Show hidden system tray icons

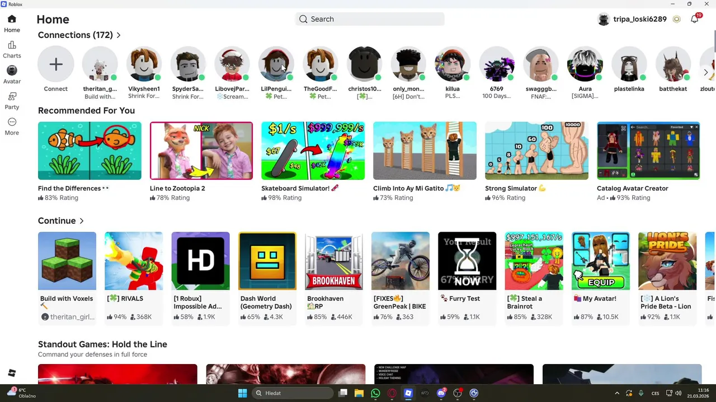[x=617, y=393]
